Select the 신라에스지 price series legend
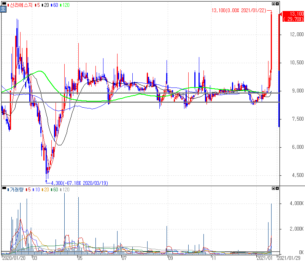 point(20,5)
